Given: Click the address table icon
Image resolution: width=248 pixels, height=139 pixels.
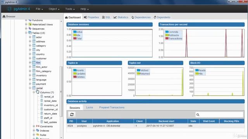Looking at the screenshot, I should (34, 41).
